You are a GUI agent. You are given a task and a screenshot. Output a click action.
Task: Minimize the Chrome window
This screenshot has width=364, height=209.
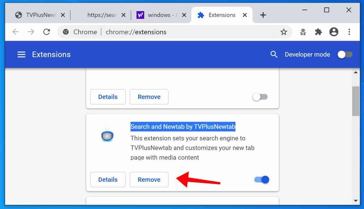point(305,10)
